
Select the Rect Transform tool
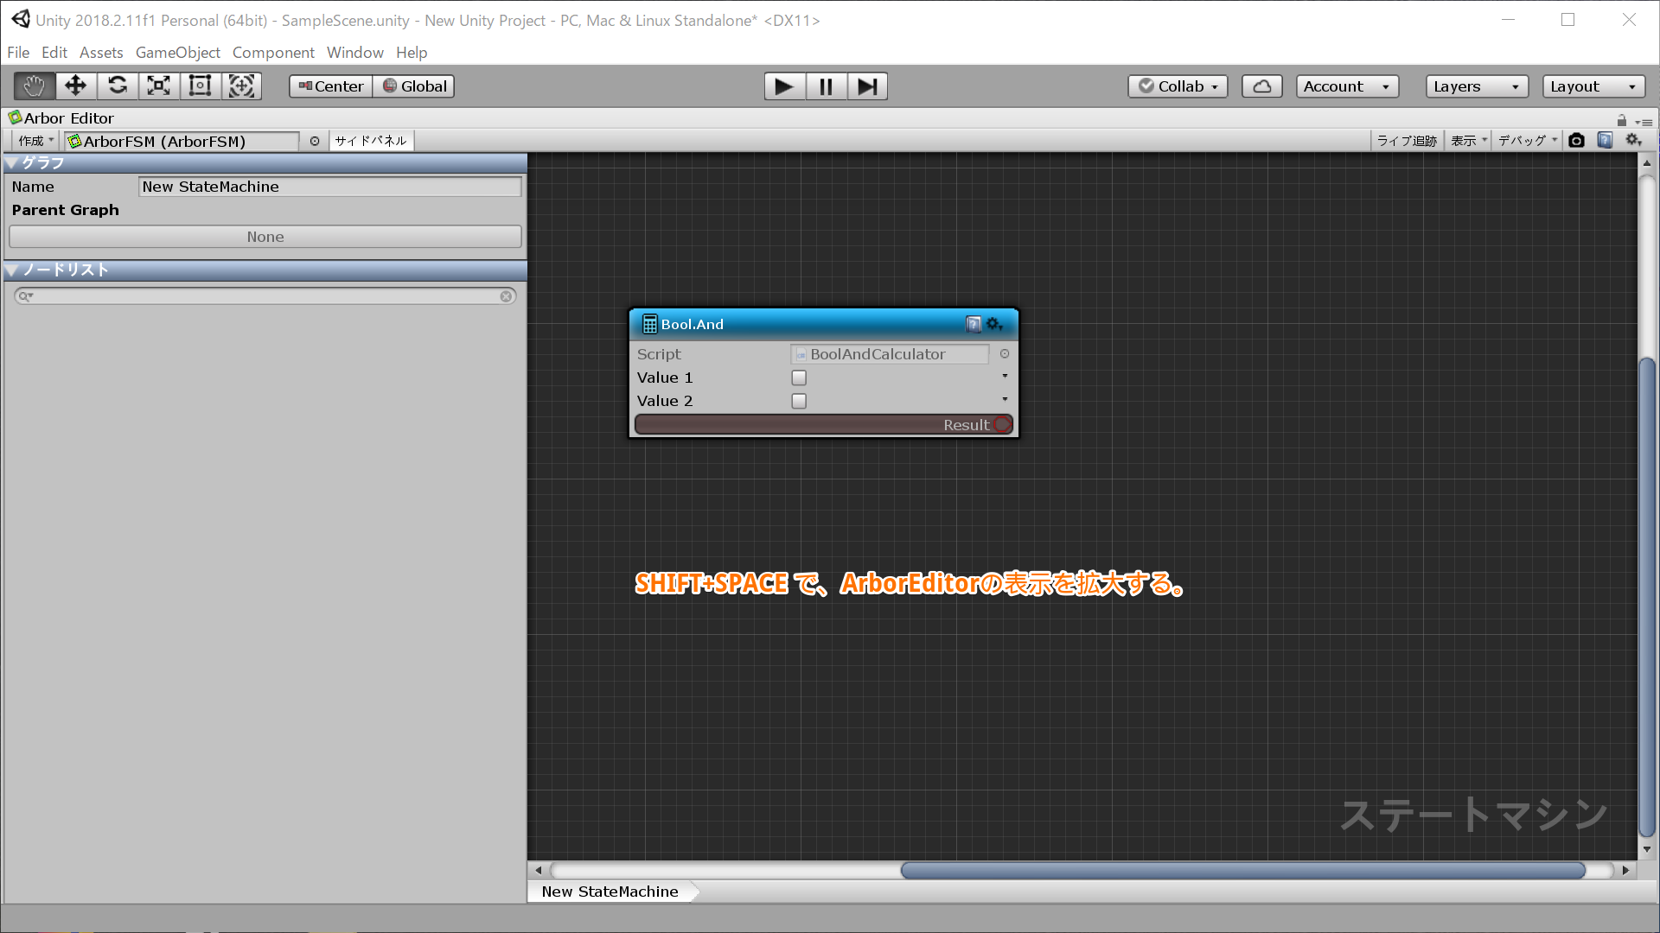click(x=199, y=86)
